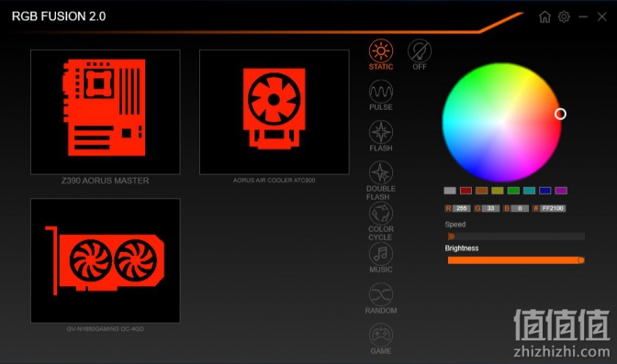Image resolution: width=617 pixels, height=364 pixels.
Task: Choose the purple color swatch
Action: coord(561,191)
